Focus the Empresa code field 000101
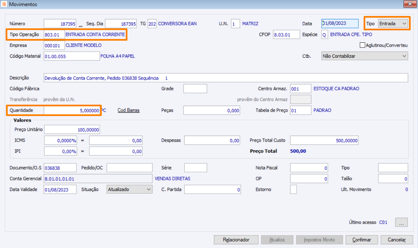418x248 pixels. click(x=54, y=45)
